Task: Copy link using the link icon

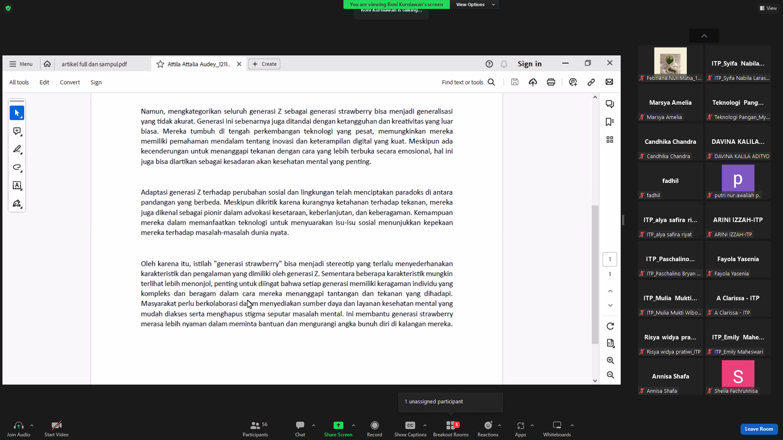Action: [591, 82]
